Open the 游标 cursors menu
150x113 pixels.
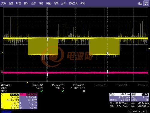click(41, 3)
